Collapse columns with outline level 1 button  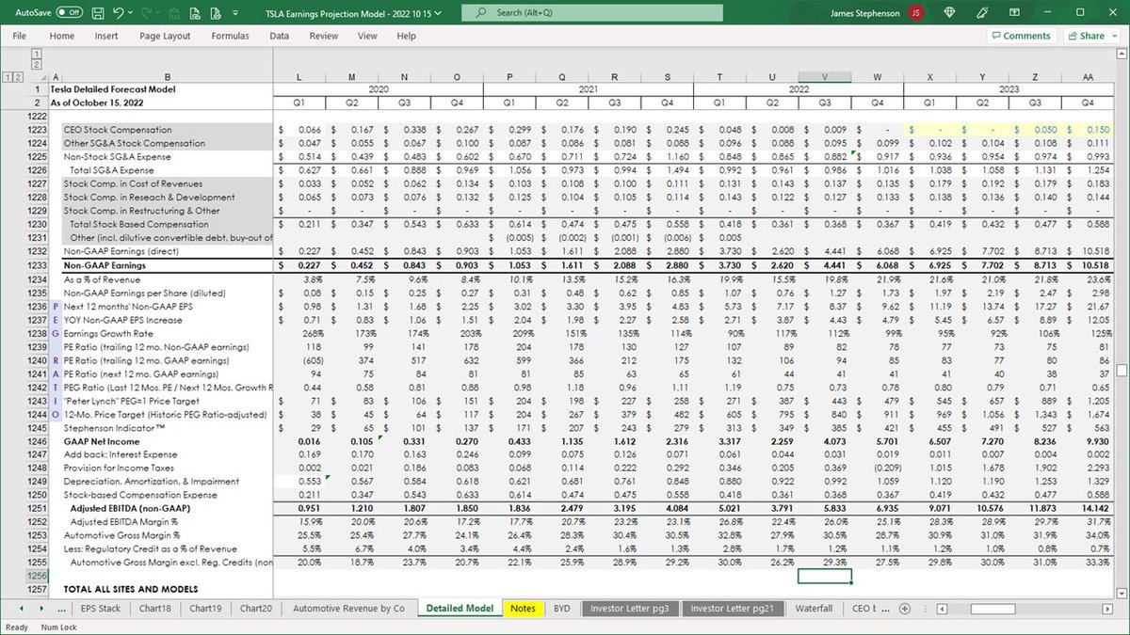tap(37, 54)
